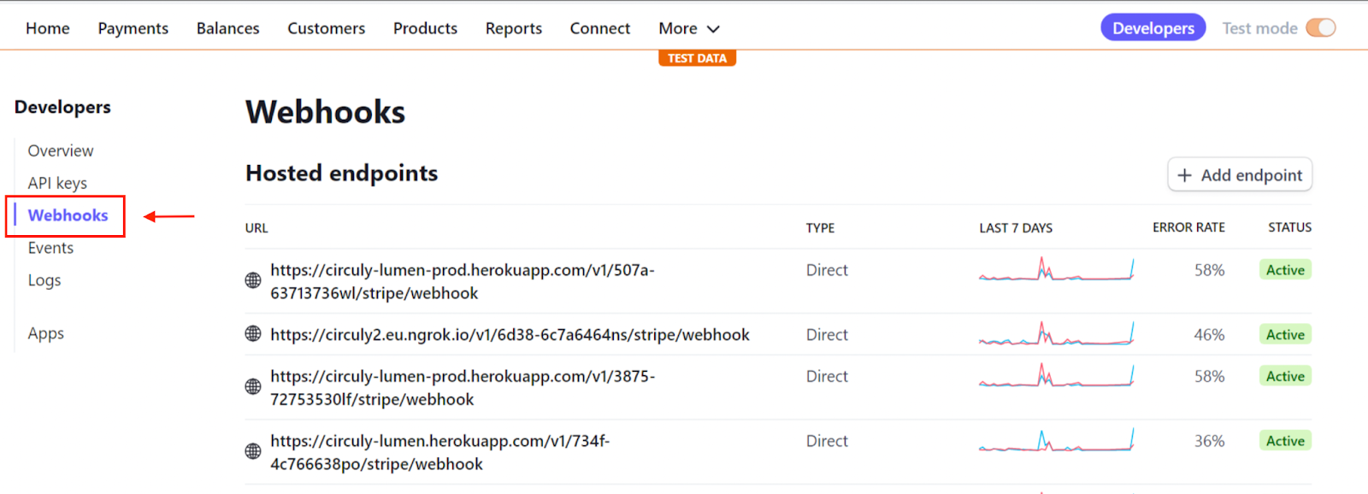Click the URL column header
Viewport: 1368px width, 494px height.
click(256, 228)
